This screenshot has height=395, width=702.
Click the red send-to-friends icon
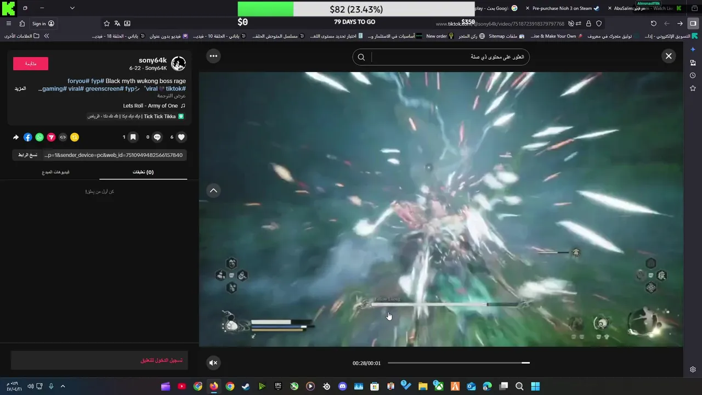coord(51,137)
